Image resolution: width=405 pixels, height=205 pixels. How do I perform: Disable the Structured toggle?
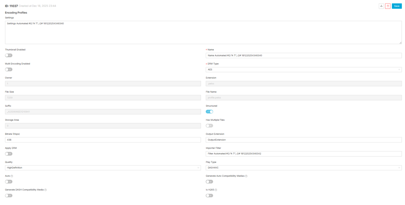coord(209,111)
